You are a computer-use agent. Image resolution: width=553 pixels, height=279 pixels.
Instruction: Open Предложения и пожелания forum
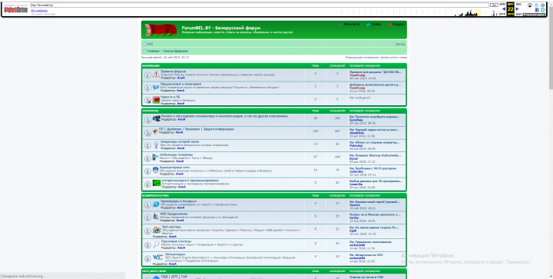(x=181, y=85)
